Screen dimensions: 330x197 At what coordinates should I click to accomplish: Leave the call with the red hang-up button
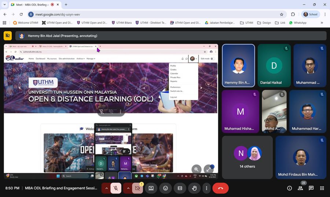[x=220, y=188]
